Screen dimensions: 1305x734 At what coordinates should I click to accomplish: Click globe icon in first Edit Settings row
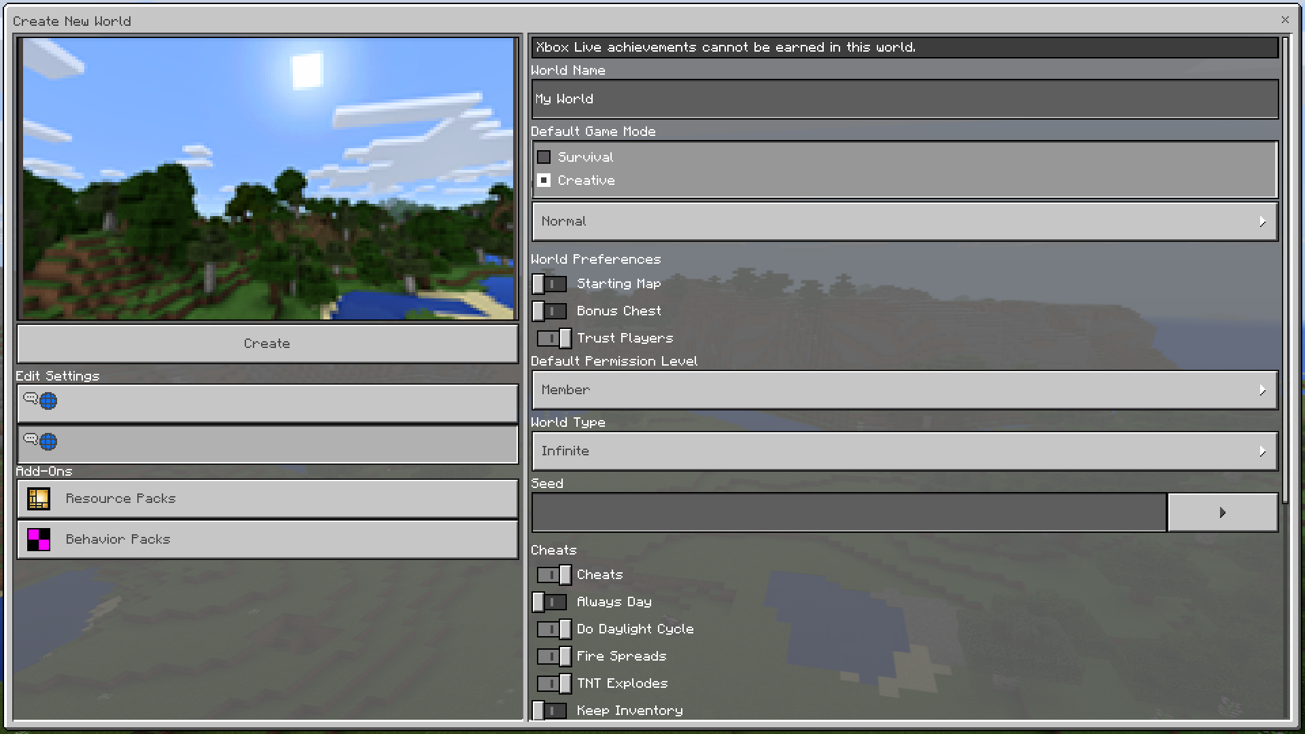48,401
